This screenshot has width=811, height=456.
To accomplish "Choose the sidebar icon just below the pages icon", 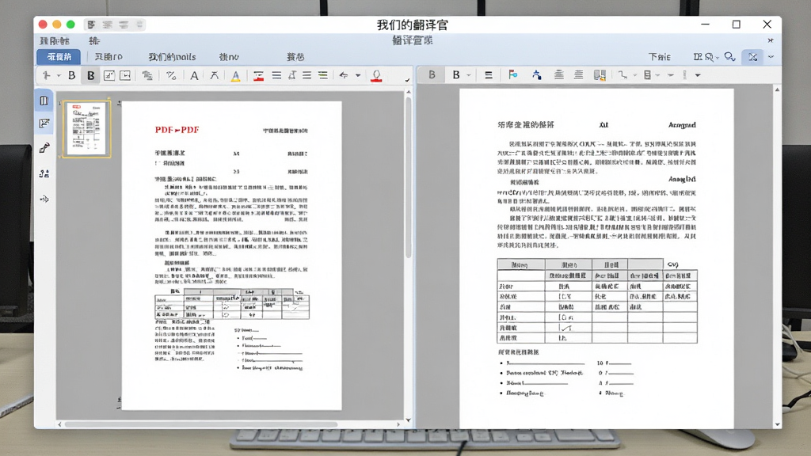I will pyautogui.click(x=44, y=123).
